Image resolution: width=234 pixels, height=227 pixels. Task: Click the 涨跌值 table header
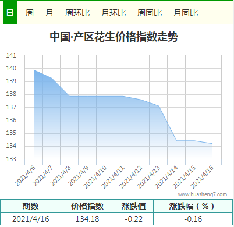[134, 206]
